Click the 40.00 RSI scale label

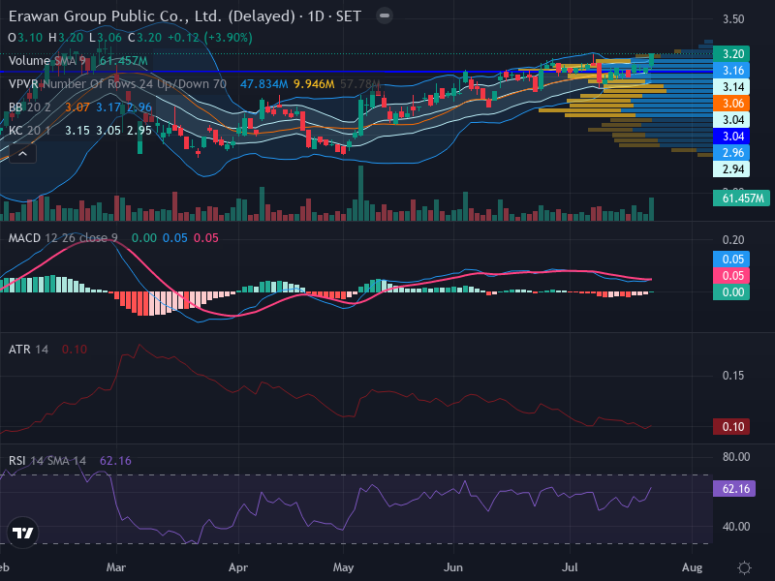pos(736,527)
